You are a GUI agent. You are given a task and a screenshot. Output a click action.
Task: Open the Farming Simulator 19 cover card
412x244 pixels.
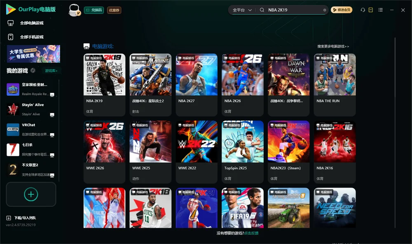[x=288, y=208]
